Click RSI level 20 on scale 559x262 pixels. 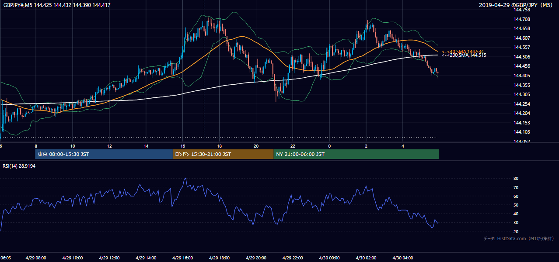click(516, 231)
